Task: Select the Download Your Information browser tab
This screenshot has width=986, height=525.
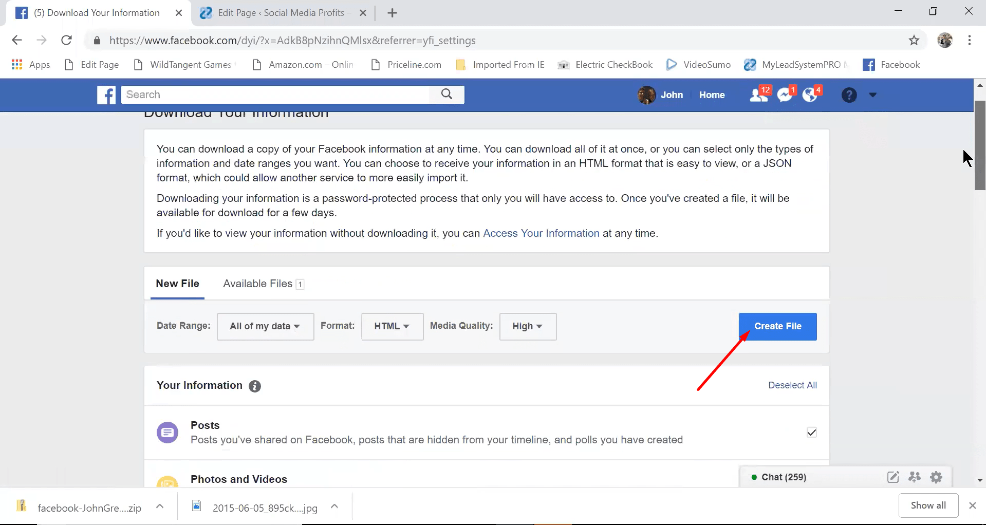Action: tap(97, 13)
